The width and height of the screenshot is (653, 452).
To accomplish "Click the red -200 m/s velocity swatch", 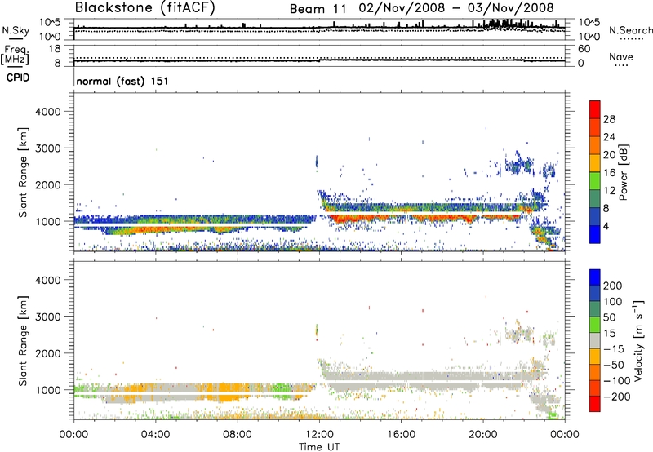I will [595, 404].
